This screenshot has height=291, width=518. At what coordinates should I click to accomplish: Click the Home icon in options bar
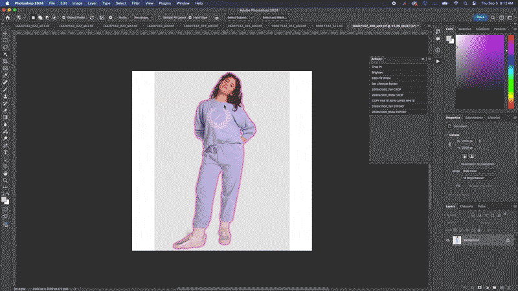click(x=8, y=17)
